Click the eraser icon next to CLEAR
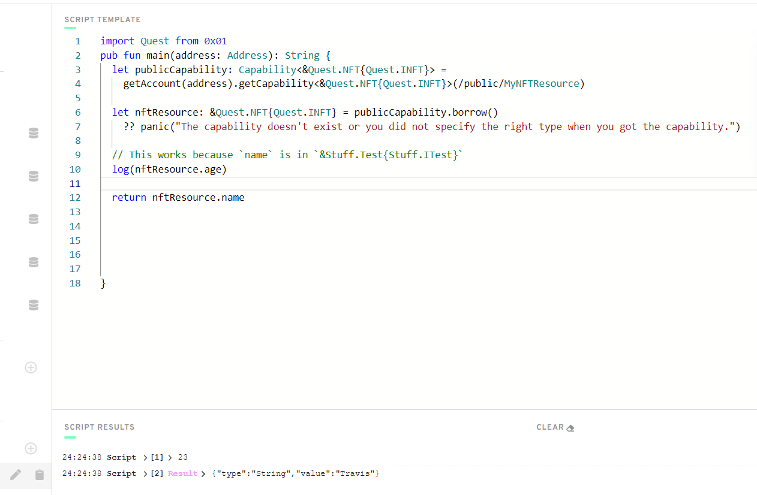The image size is (757, 495). tap(570, 428)
